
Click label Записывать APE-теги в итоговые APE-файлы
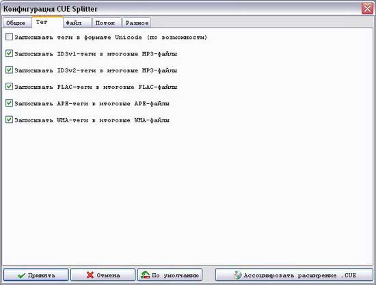pyautogui.click(x=92, y=104)
